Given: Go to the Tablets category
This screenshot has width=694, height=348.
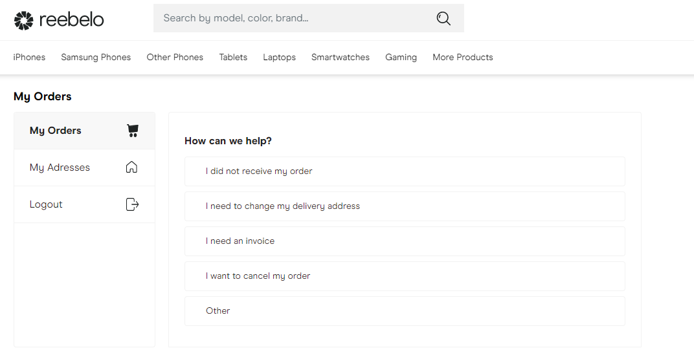Looking at the screenshot, I should pos(233,57).
